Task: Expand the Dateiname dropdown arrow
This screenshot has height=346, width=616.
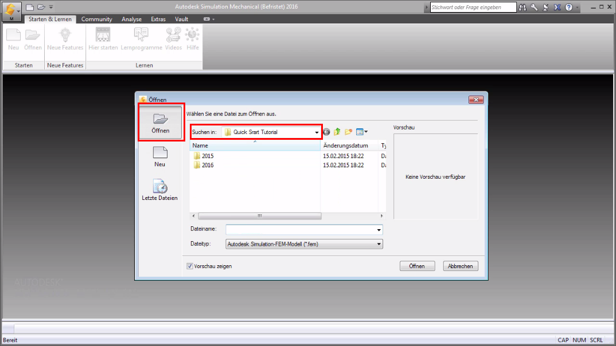Action: click(379, 230)
